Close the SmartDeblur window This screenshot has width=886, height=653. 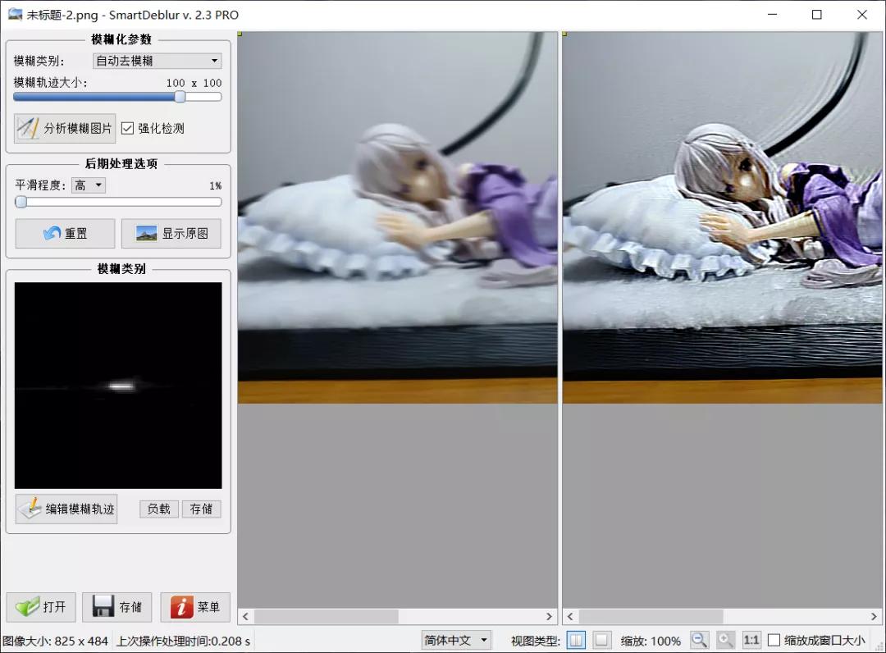(861, 15)
